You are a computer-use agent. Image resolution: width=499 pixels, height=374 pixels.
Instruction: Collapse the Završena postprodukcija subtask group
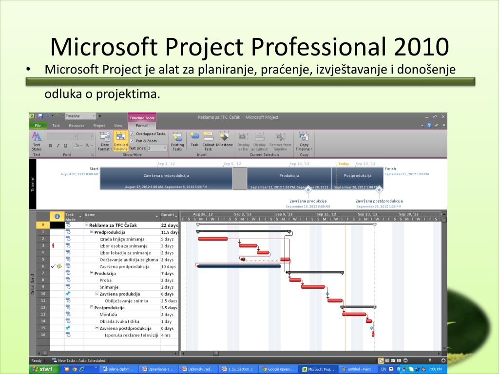pyautogui.click(x=97, y=328)
